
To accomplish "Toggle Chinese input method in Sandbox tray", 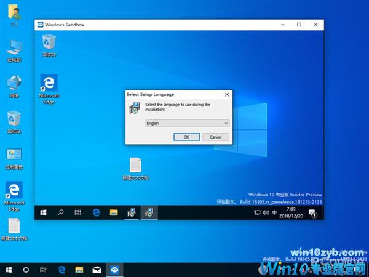I will (274, 213).
